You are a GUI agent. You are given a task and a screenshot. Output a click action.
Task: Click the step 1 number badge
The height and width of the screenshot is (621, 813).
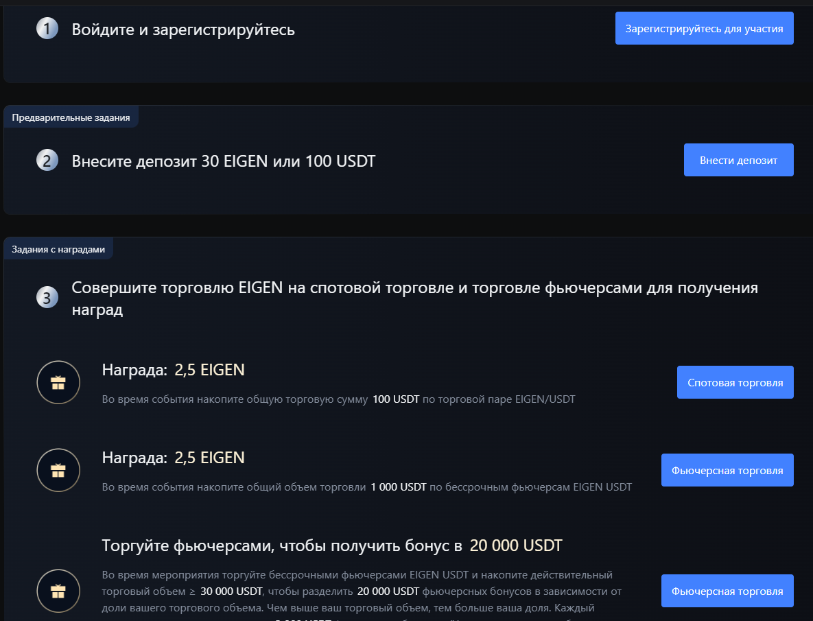coord(47,29)
